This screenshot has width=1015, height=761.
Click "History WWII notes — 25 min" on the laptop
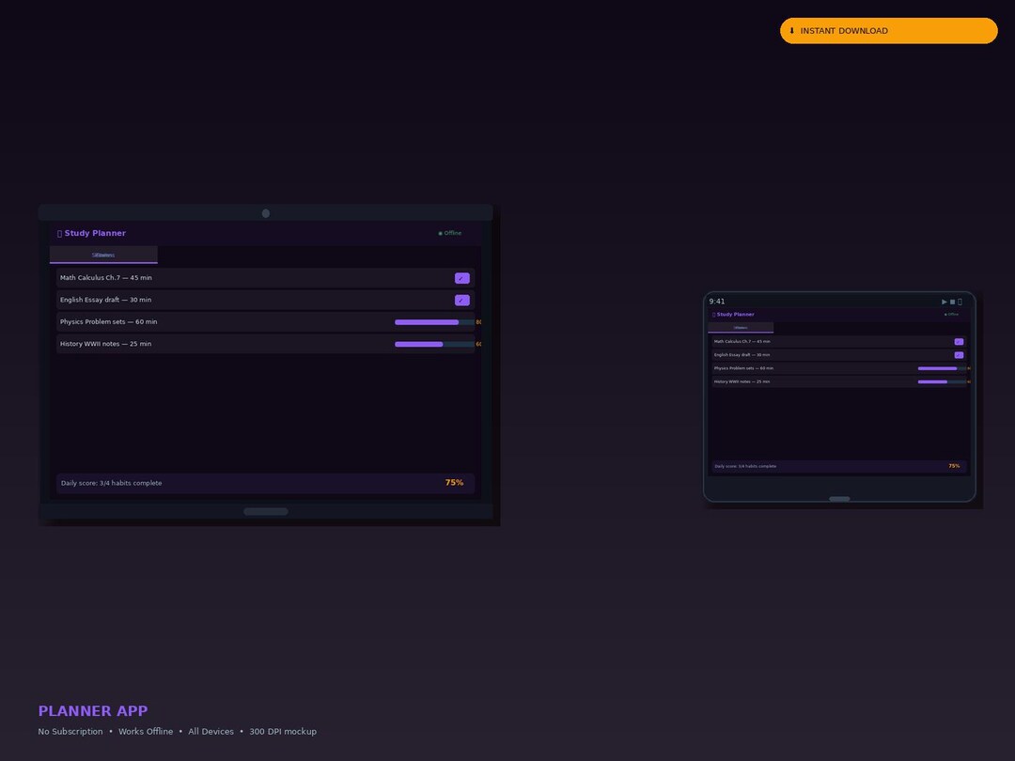point(105,344)
